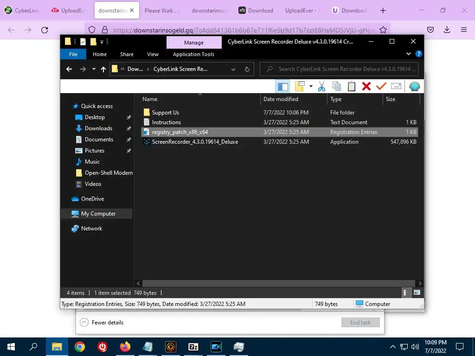Open Network in navigation pane
The width and height of the screenshot is (475, 356).
[91, 229]
